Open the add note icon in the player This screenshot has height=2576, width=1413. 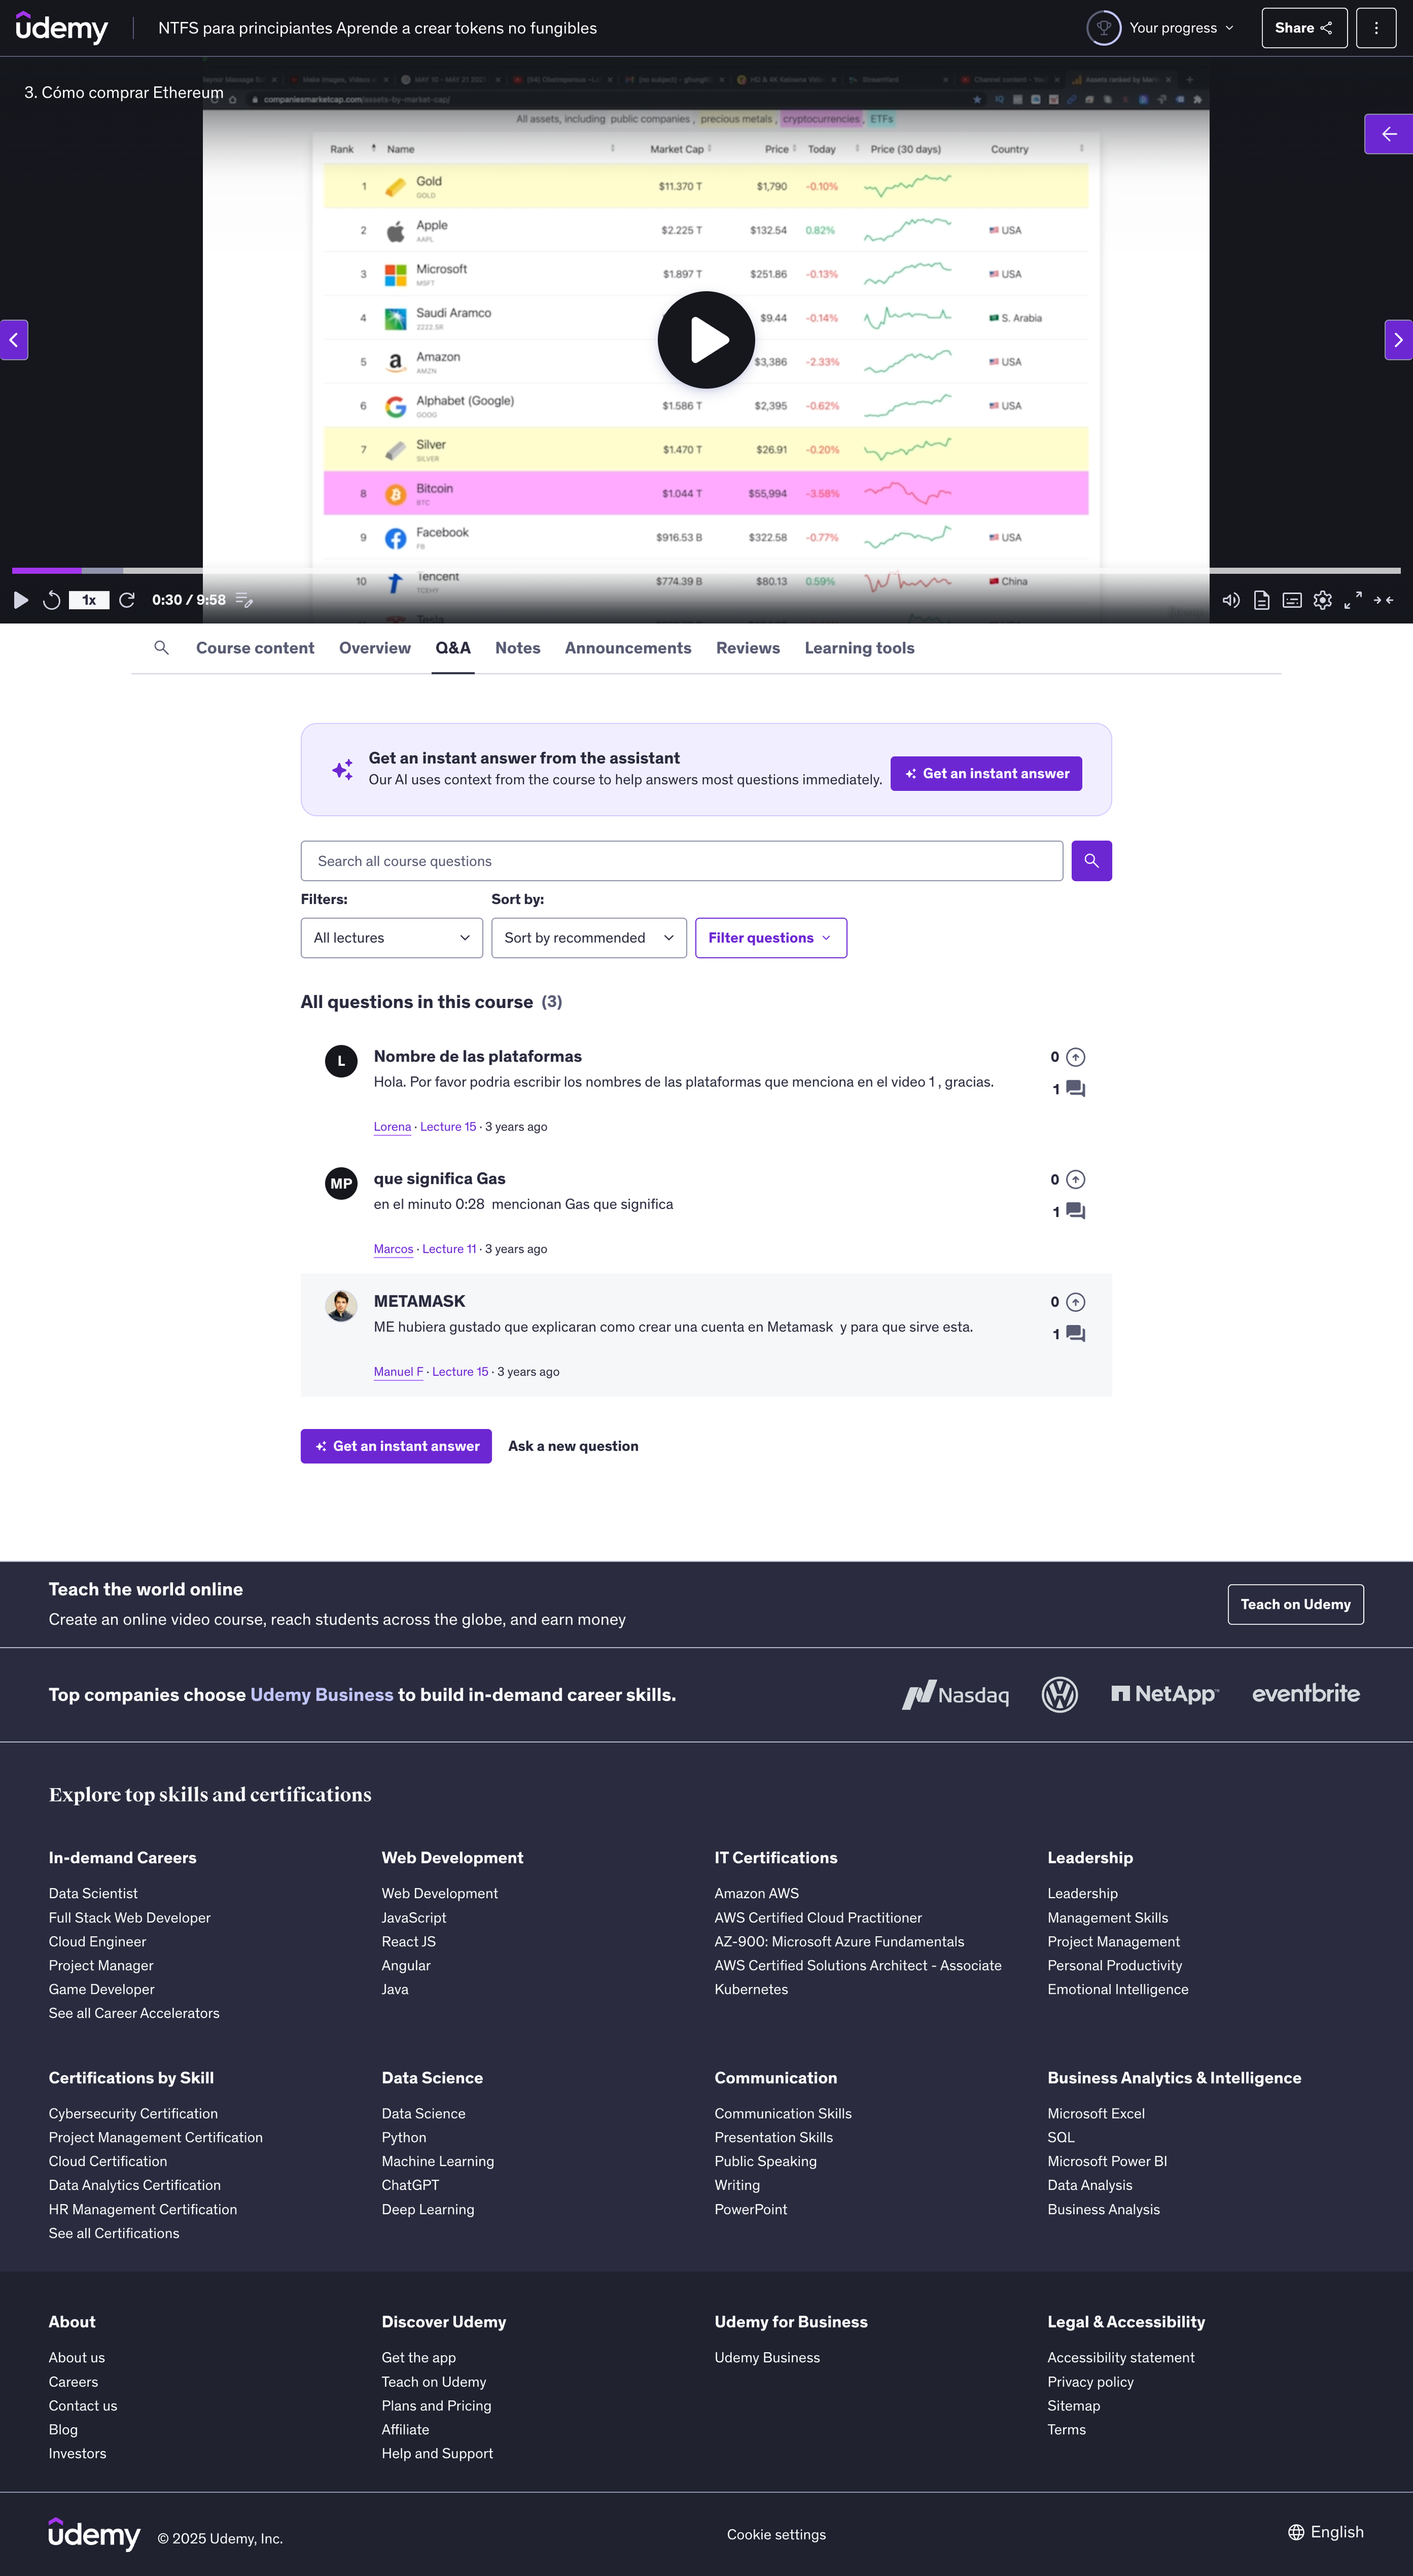tap(244, 600)
